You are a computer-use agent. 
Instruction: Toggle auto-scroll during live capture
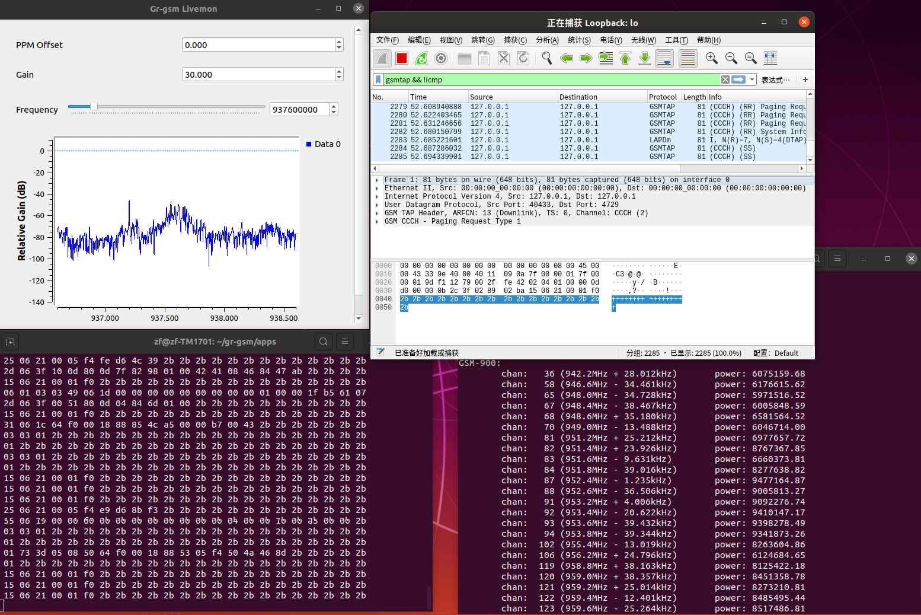tap(664, 58)
